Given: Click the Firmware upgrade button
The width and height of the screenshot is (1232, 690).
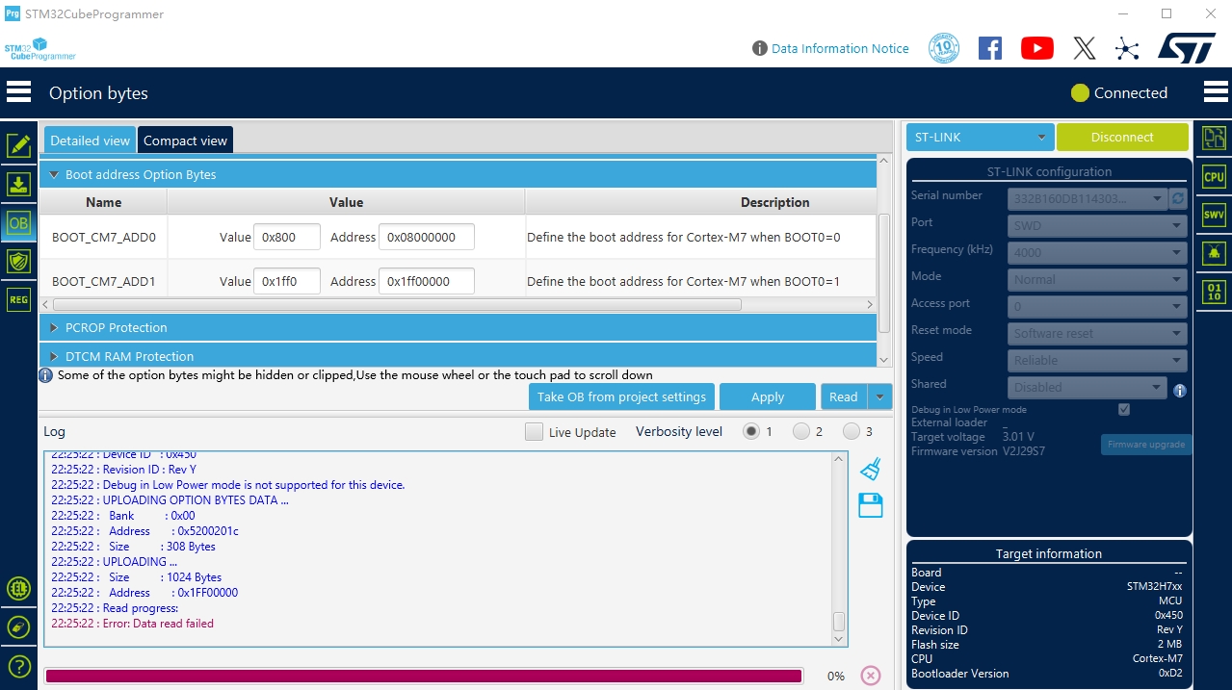Looking at the screenshot, I should coord(1146,445).
